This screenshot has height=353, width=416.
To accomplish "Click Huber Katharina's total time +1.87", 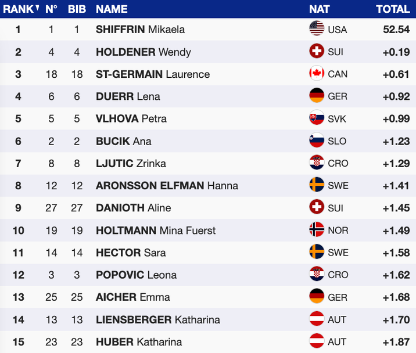I will (396, 342).
